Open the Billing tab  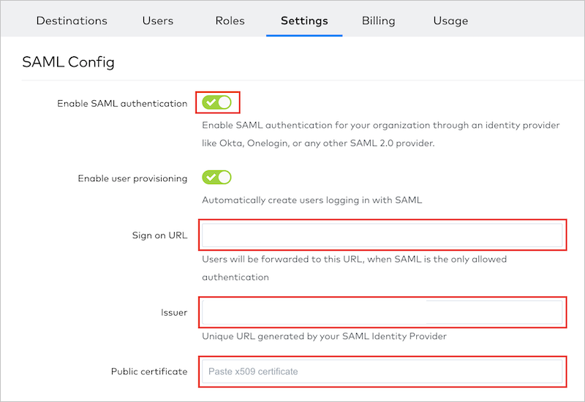coord(378,20)
